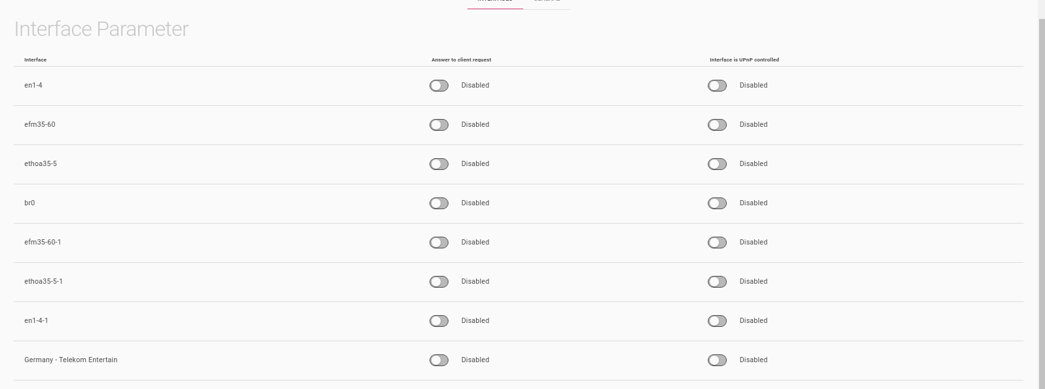Click the vertical page scrollbar

point(1041,196)
